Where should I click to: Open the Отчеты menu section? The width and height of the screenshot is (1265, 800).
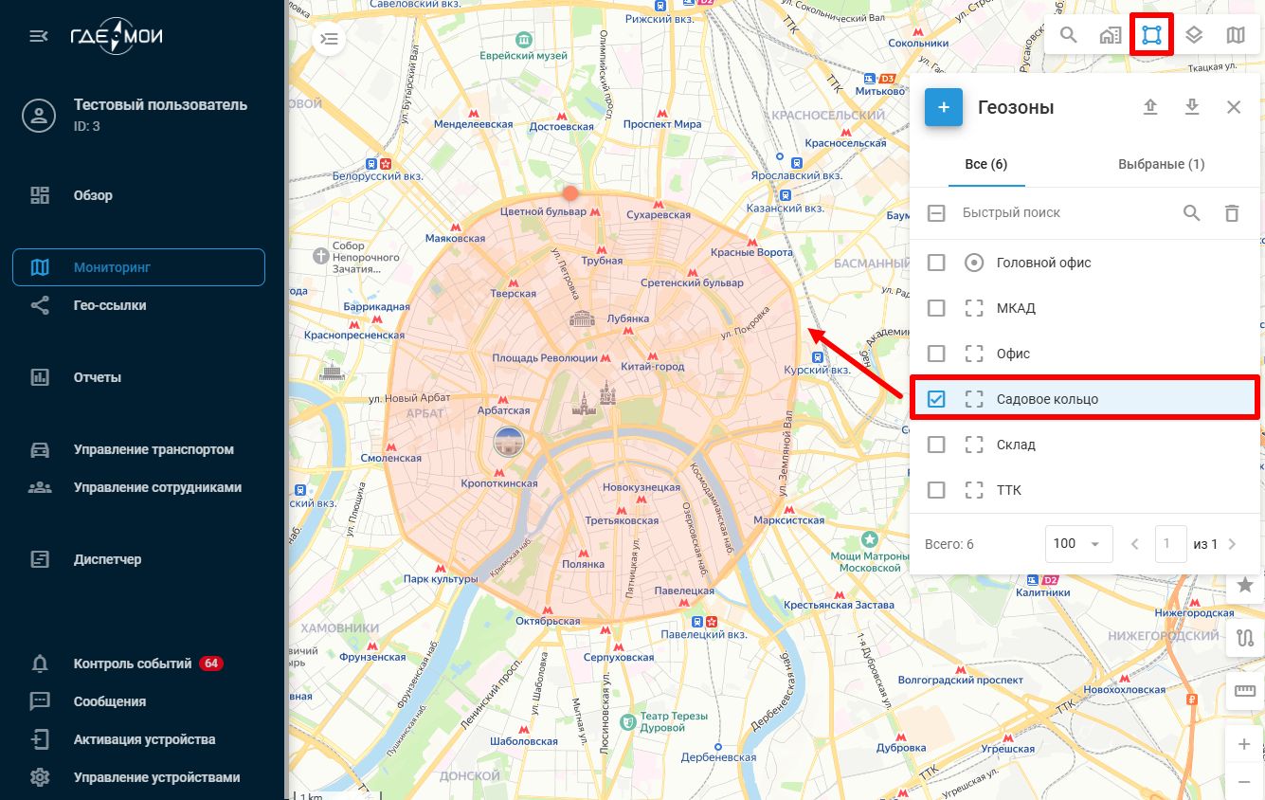coord(98,377)
